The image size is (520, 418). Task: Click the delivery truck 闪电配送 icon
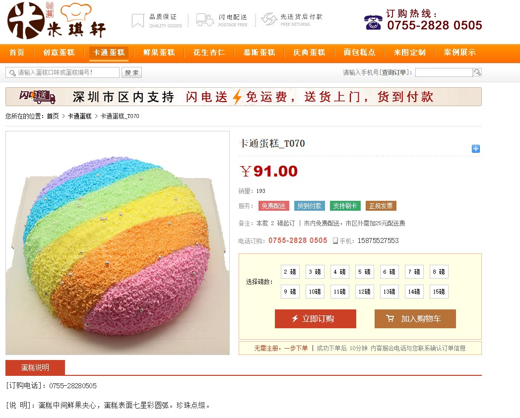click(x=204, y=20)
